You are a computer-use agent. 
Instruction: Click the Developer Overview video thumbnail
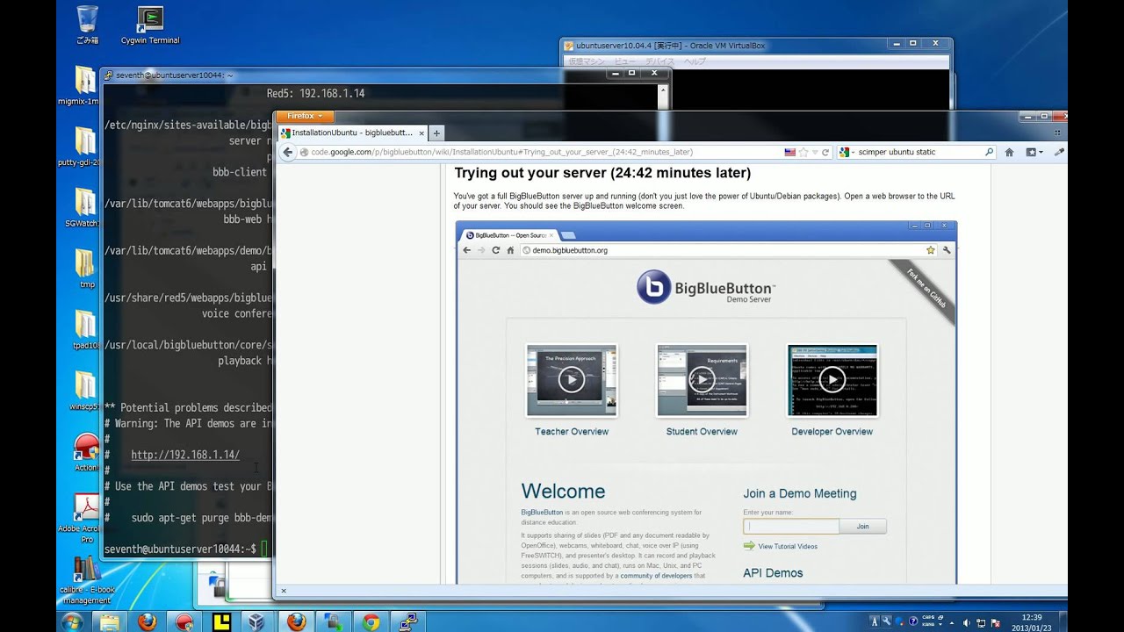(x=832, y=380)
